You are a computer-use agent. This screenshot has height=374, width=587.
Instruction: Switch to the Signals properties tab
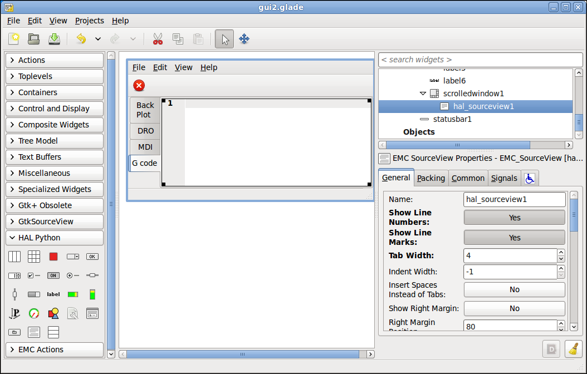tap(504, 179)
